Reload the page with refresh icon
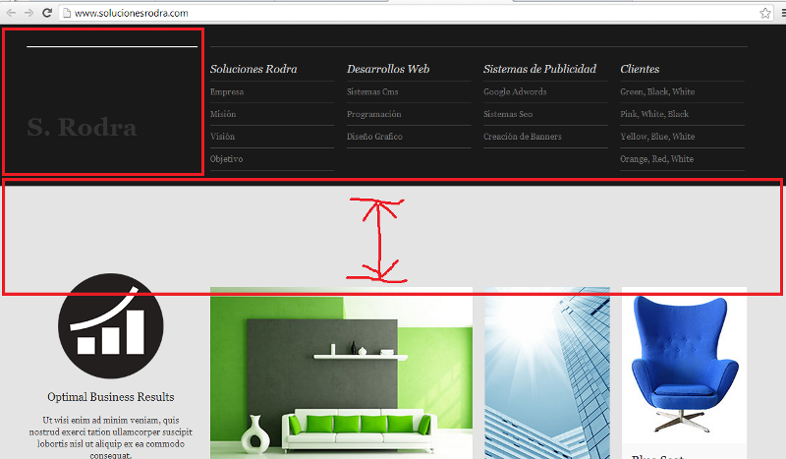The height and width of the screenshot is (459, 786). [x=47, y=13]
